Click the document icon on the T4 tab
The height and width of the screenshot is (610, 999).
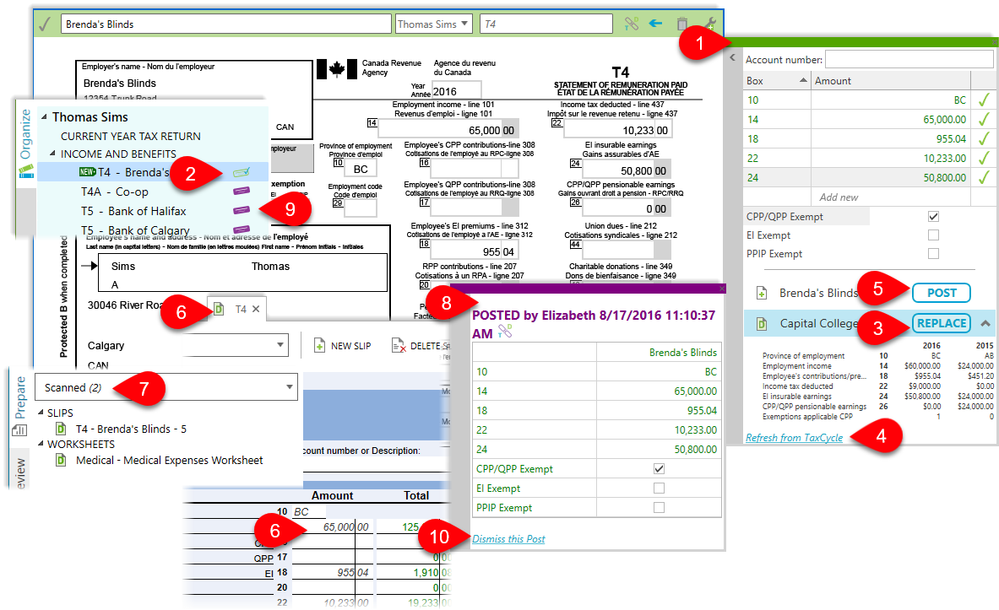pos(219,309)
